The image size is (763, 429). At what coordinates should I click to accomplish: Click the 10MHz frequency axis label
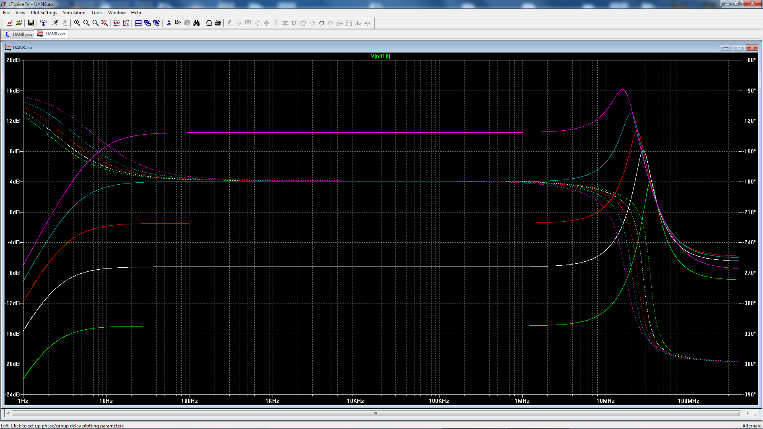[605, 401]
